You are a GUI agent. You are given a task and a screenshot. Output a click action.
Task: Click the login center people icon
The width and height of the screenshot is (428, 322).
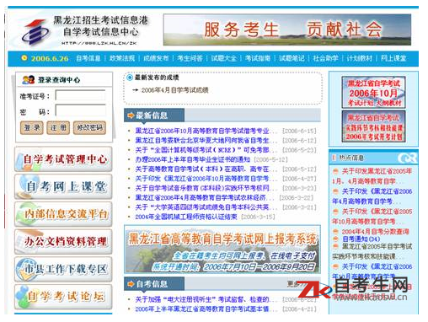(29, 80)
